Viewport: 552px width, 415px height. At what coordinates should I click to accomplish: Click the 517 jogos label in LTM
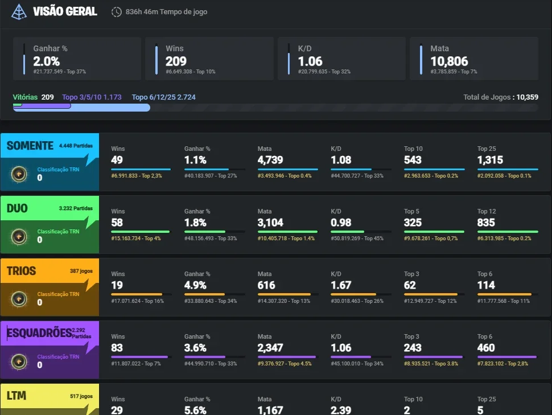point(81,396)
